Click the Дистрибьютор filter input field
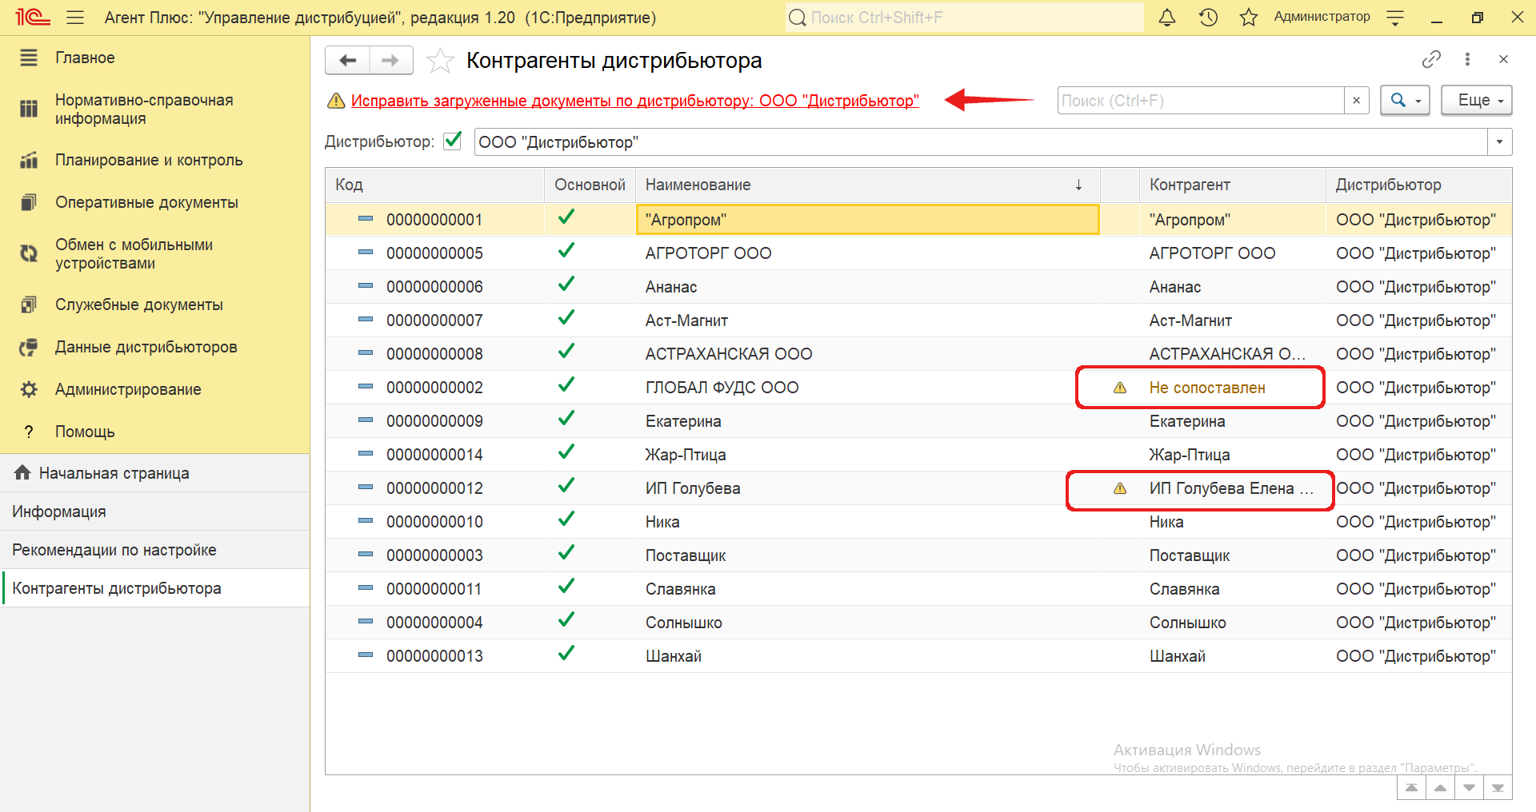This screenshot has height=812, width=1536. [980, 142]
